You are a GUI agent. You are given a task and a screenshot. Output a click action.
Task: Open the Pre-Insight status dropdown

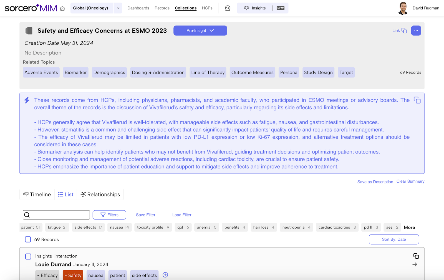pyautogui.click(x=200, y=31)
